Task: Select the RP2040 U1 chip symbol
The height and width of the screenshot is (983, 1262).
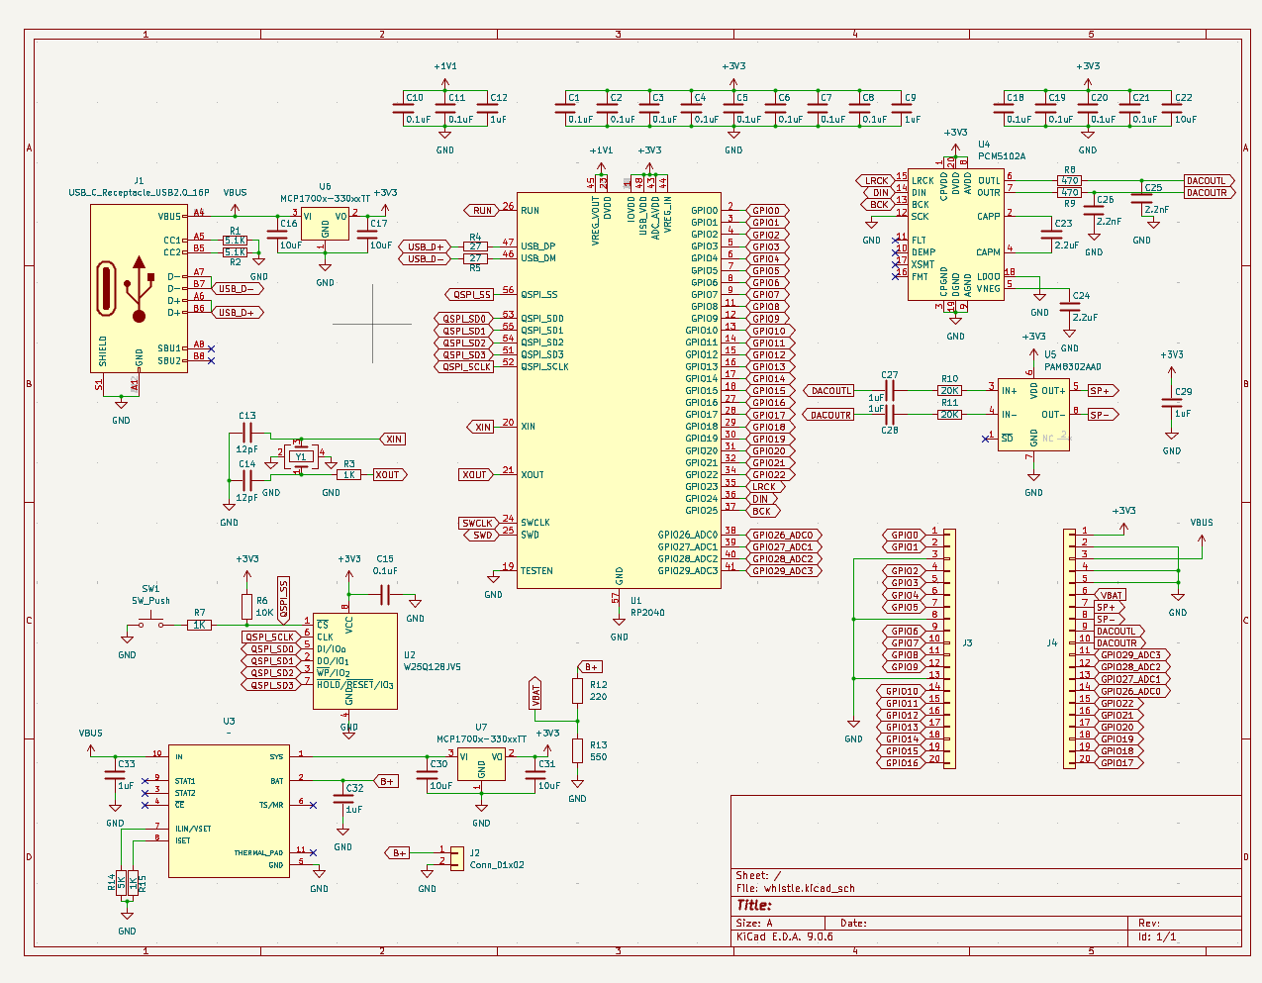Action: click(x=619, y=390)
